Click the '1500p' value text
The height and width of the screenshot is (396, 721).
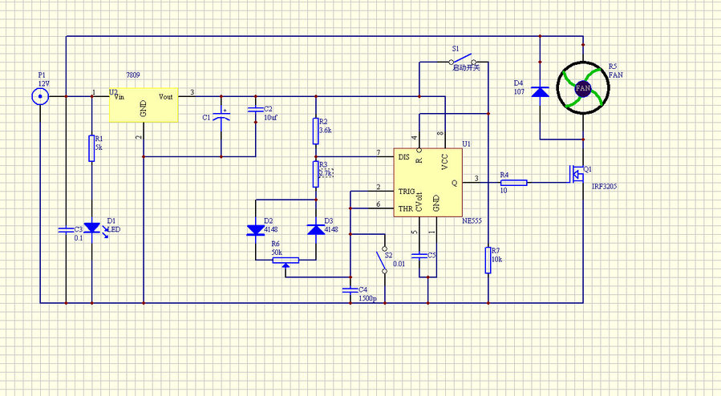367,299
